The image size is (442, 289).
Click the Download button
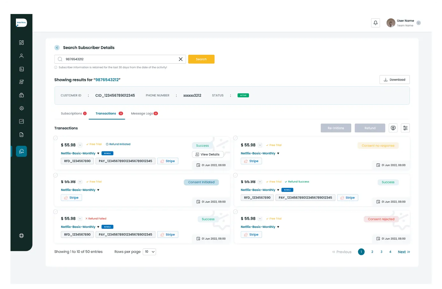point(394,80)
